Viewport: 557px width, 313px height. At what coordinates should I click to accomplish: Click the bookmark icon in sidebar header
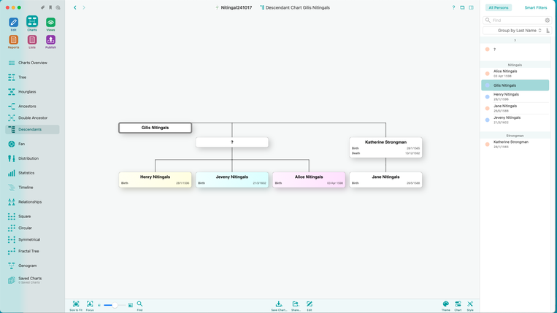[50, 7]
